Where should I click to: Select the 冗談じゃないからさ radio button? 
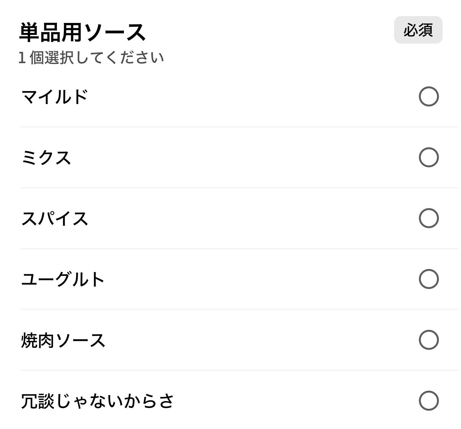tap(429, 401)
